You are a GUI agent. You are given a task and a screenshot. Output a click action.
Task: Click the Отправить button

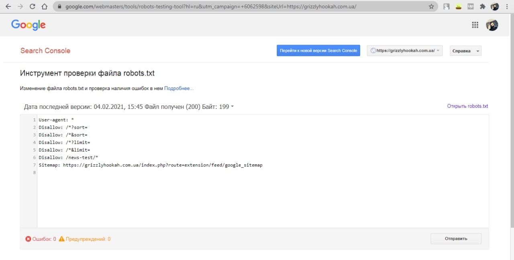tap(456, 239)
